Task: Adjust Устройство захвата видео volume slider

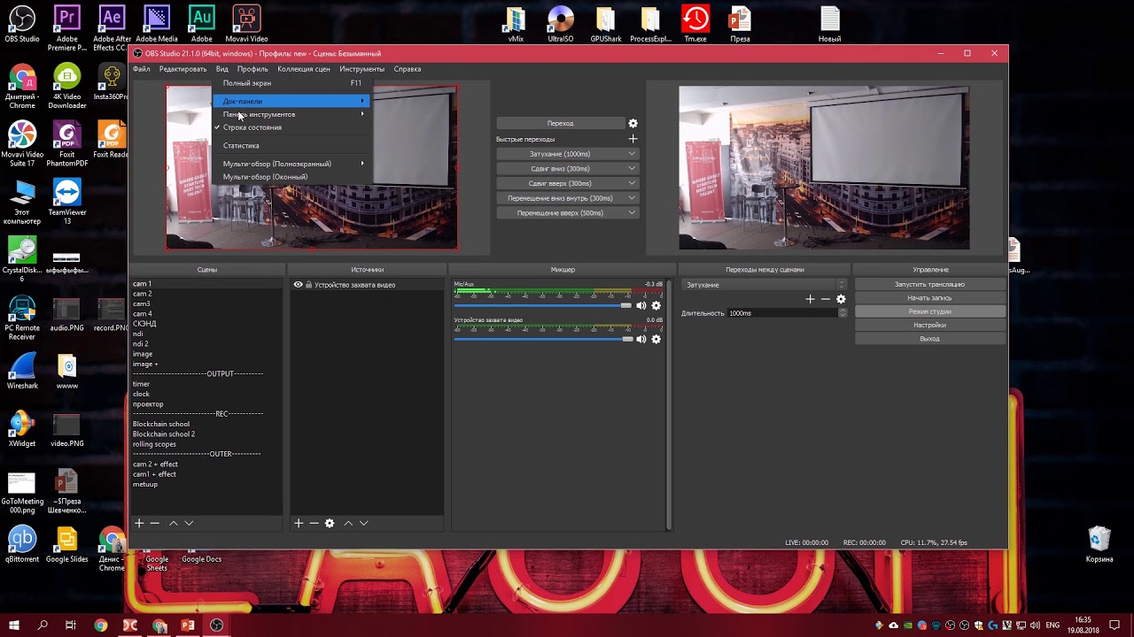Action: coord(543,339)
